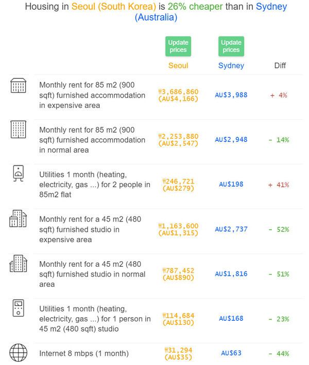Click the globe icon for Internet

point(18,353)
